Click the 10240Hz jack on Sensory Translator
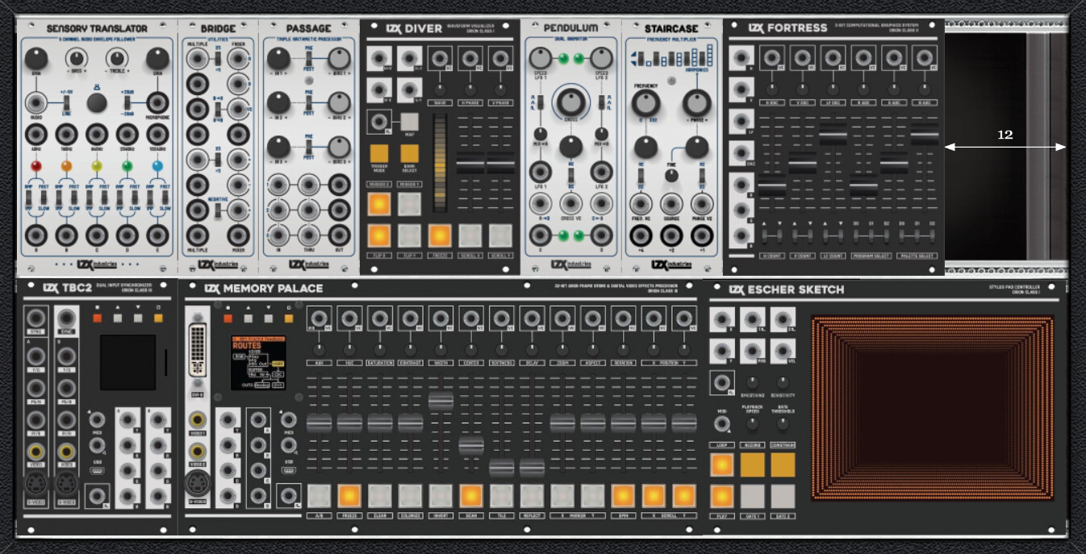This screenshot has height=554, width=1086. 157,135
